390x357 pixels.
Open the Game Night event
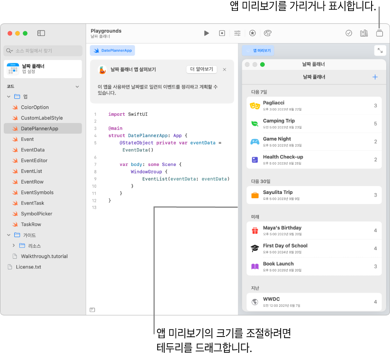[314, 142]
